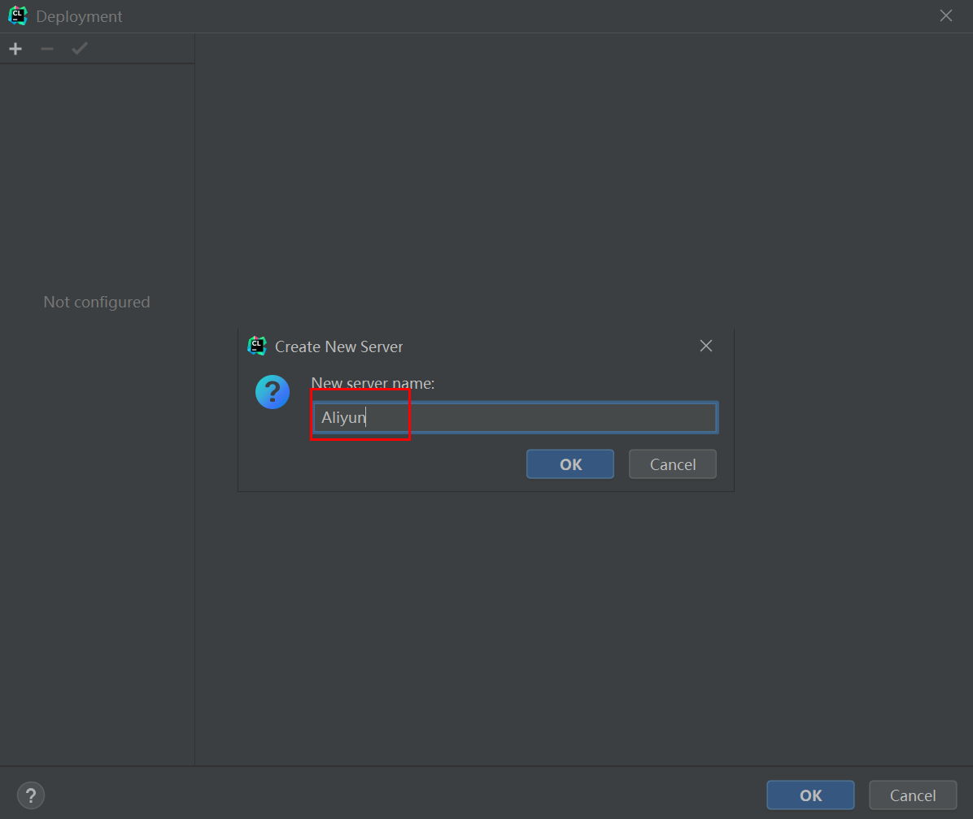Click OK in the Deployment window footer
Screen dimensions: 973x819
pyautogui.click(x=810, y=795)
